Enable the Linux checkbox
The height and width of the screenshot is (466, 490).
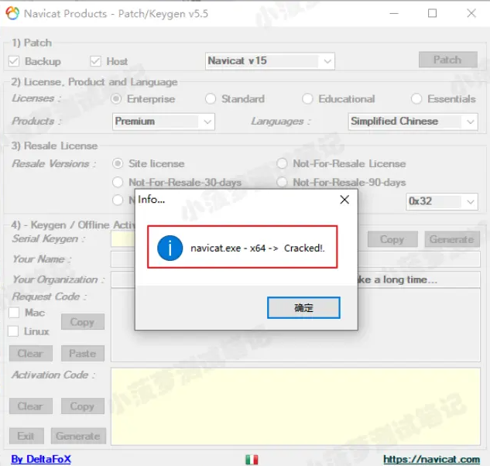tap(14, 331)
